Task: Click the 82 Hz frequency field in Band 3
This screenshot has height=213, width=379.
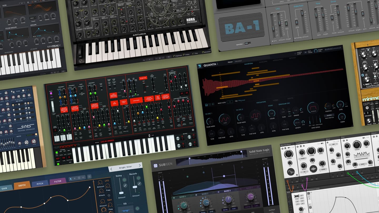Action: [x=225, y=210]
